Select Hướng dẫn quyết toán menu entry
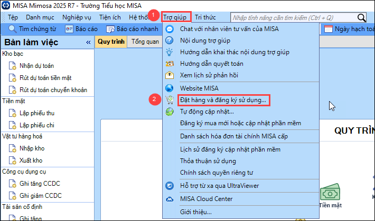 (x=241, y=64)
